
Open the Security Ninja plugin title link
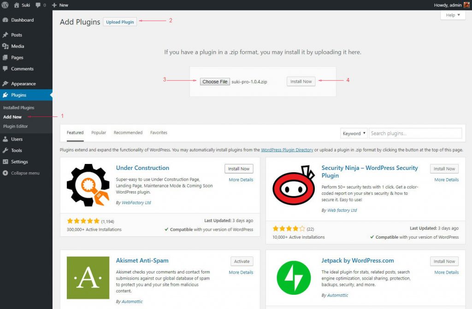pos(370,171)
